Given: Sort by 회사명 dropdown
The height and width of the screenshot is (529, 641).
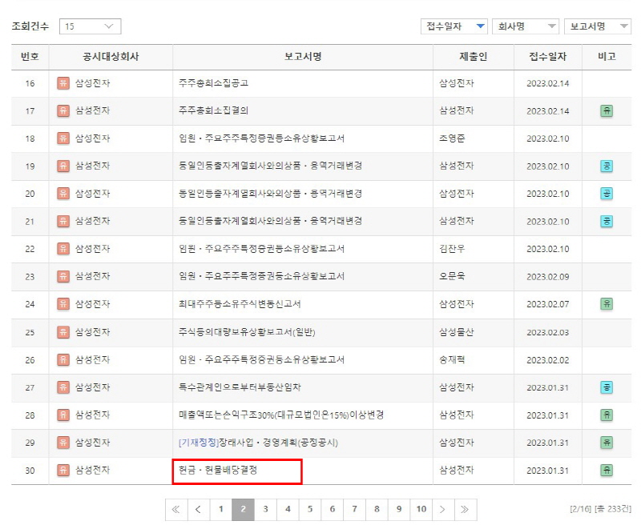Looking at the screenshot, I should pyautogui.click(x=526, y=26).
